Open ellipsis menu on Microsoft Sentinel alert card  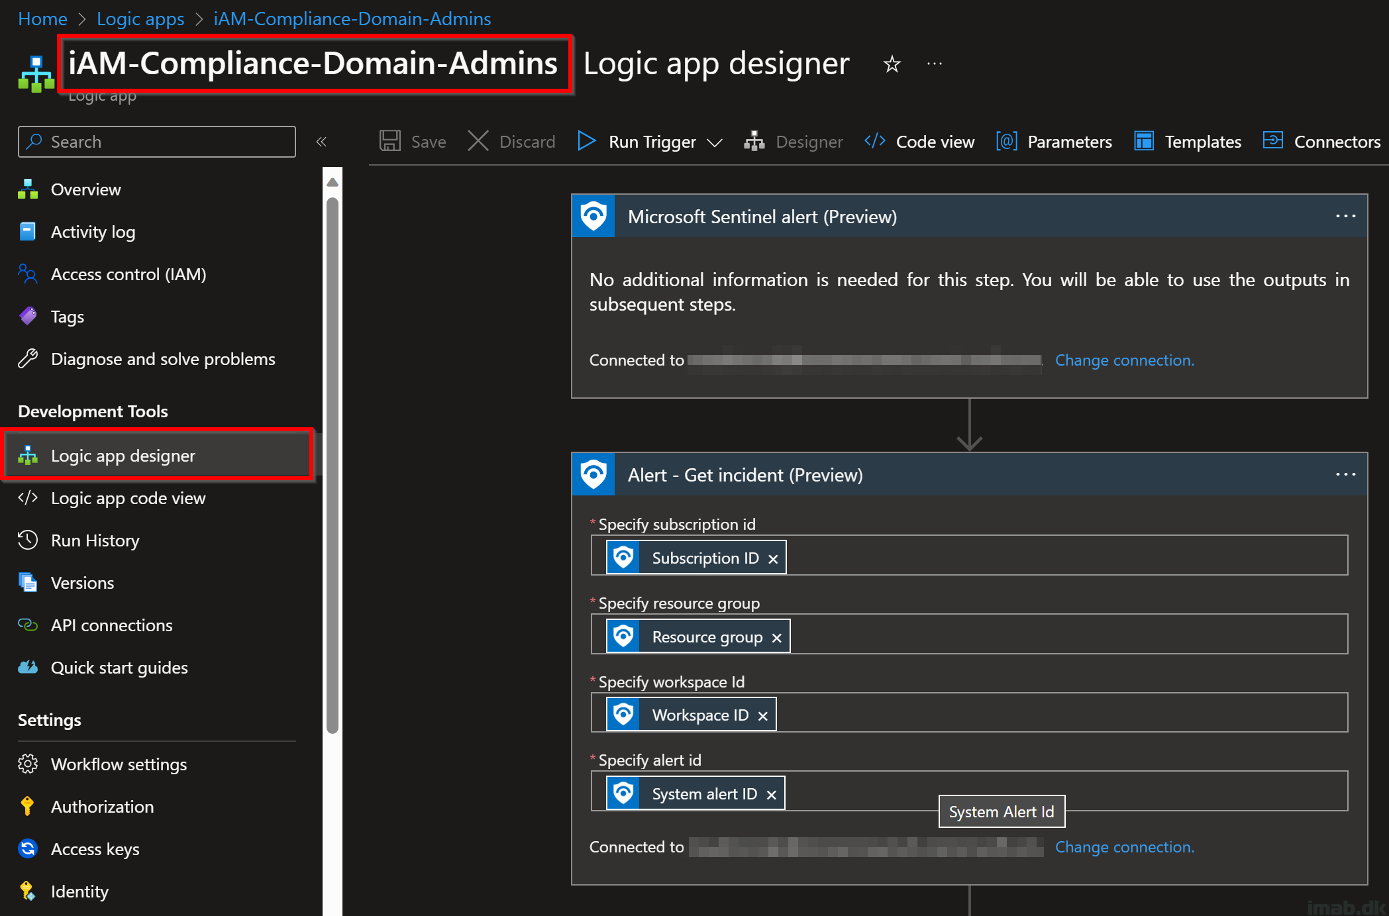(x=1346, y=216)
